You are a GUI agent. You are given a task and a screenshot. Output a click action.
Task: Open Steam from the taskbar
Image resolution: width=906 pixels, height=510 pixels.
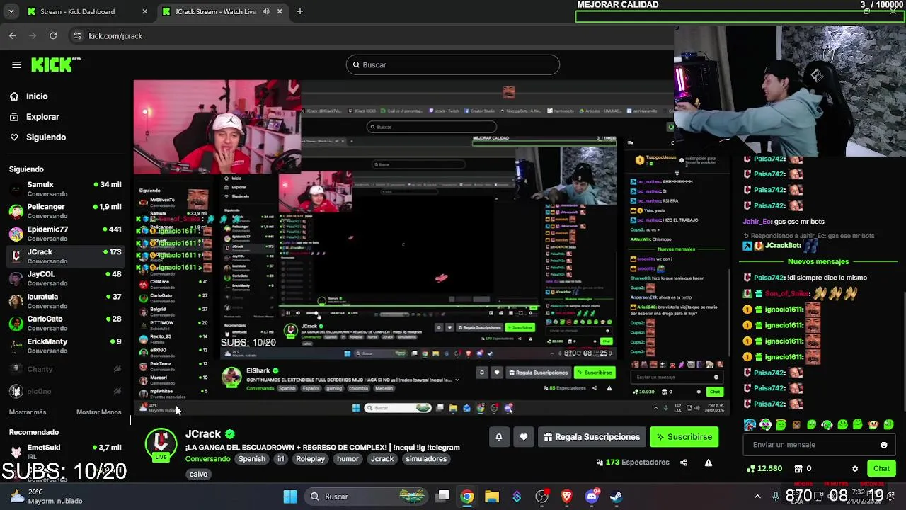click(617, 497)
